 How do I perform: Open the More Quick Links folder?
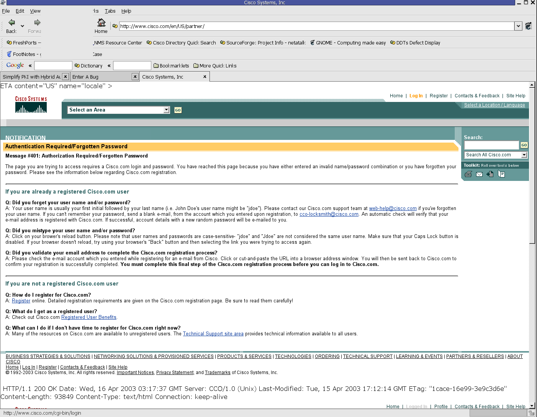[x=215, y=66]
